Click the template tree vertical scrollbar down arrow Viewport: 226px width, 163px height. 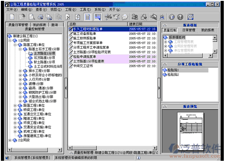point(215,51)
